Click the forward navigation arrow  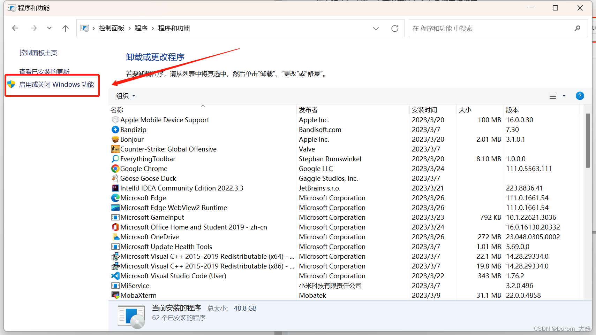click(33, 28)
